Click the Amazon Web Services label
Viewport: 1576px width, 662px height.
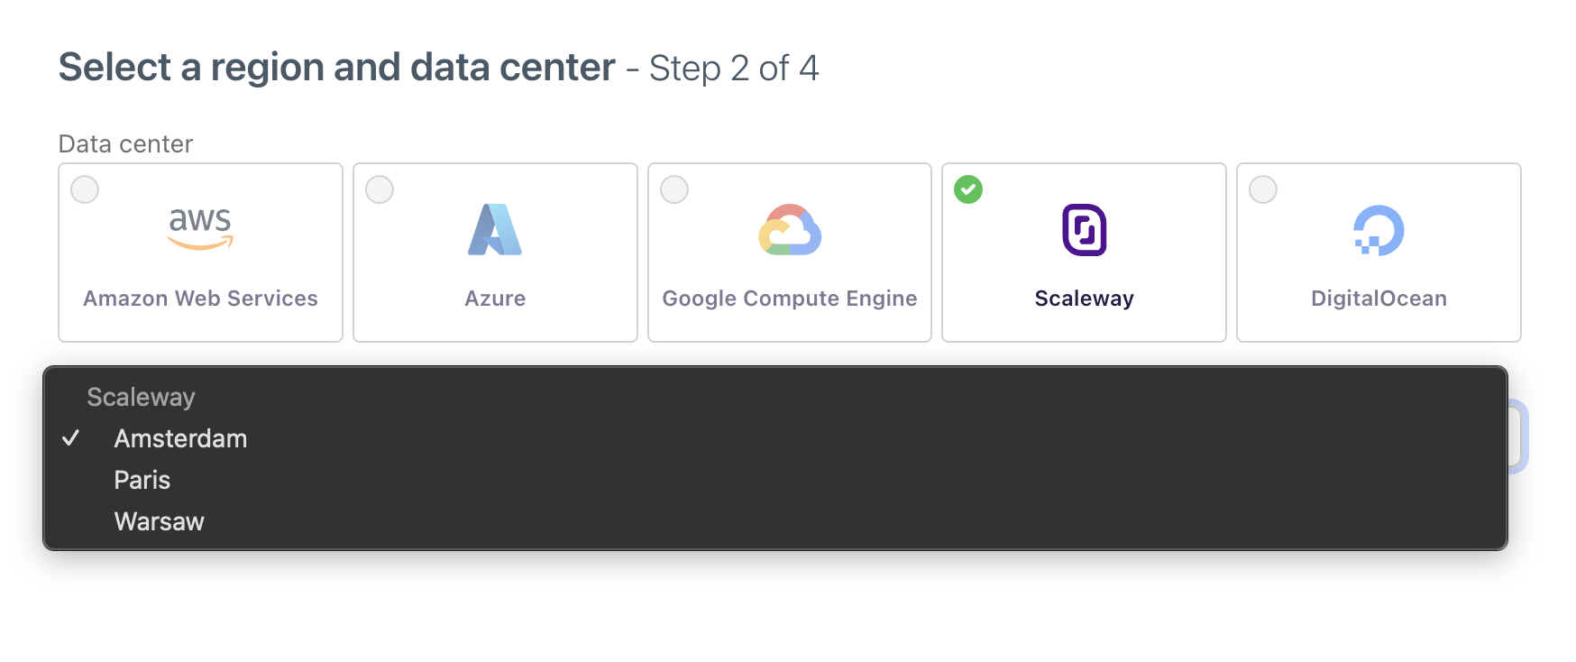pos(200,299)
